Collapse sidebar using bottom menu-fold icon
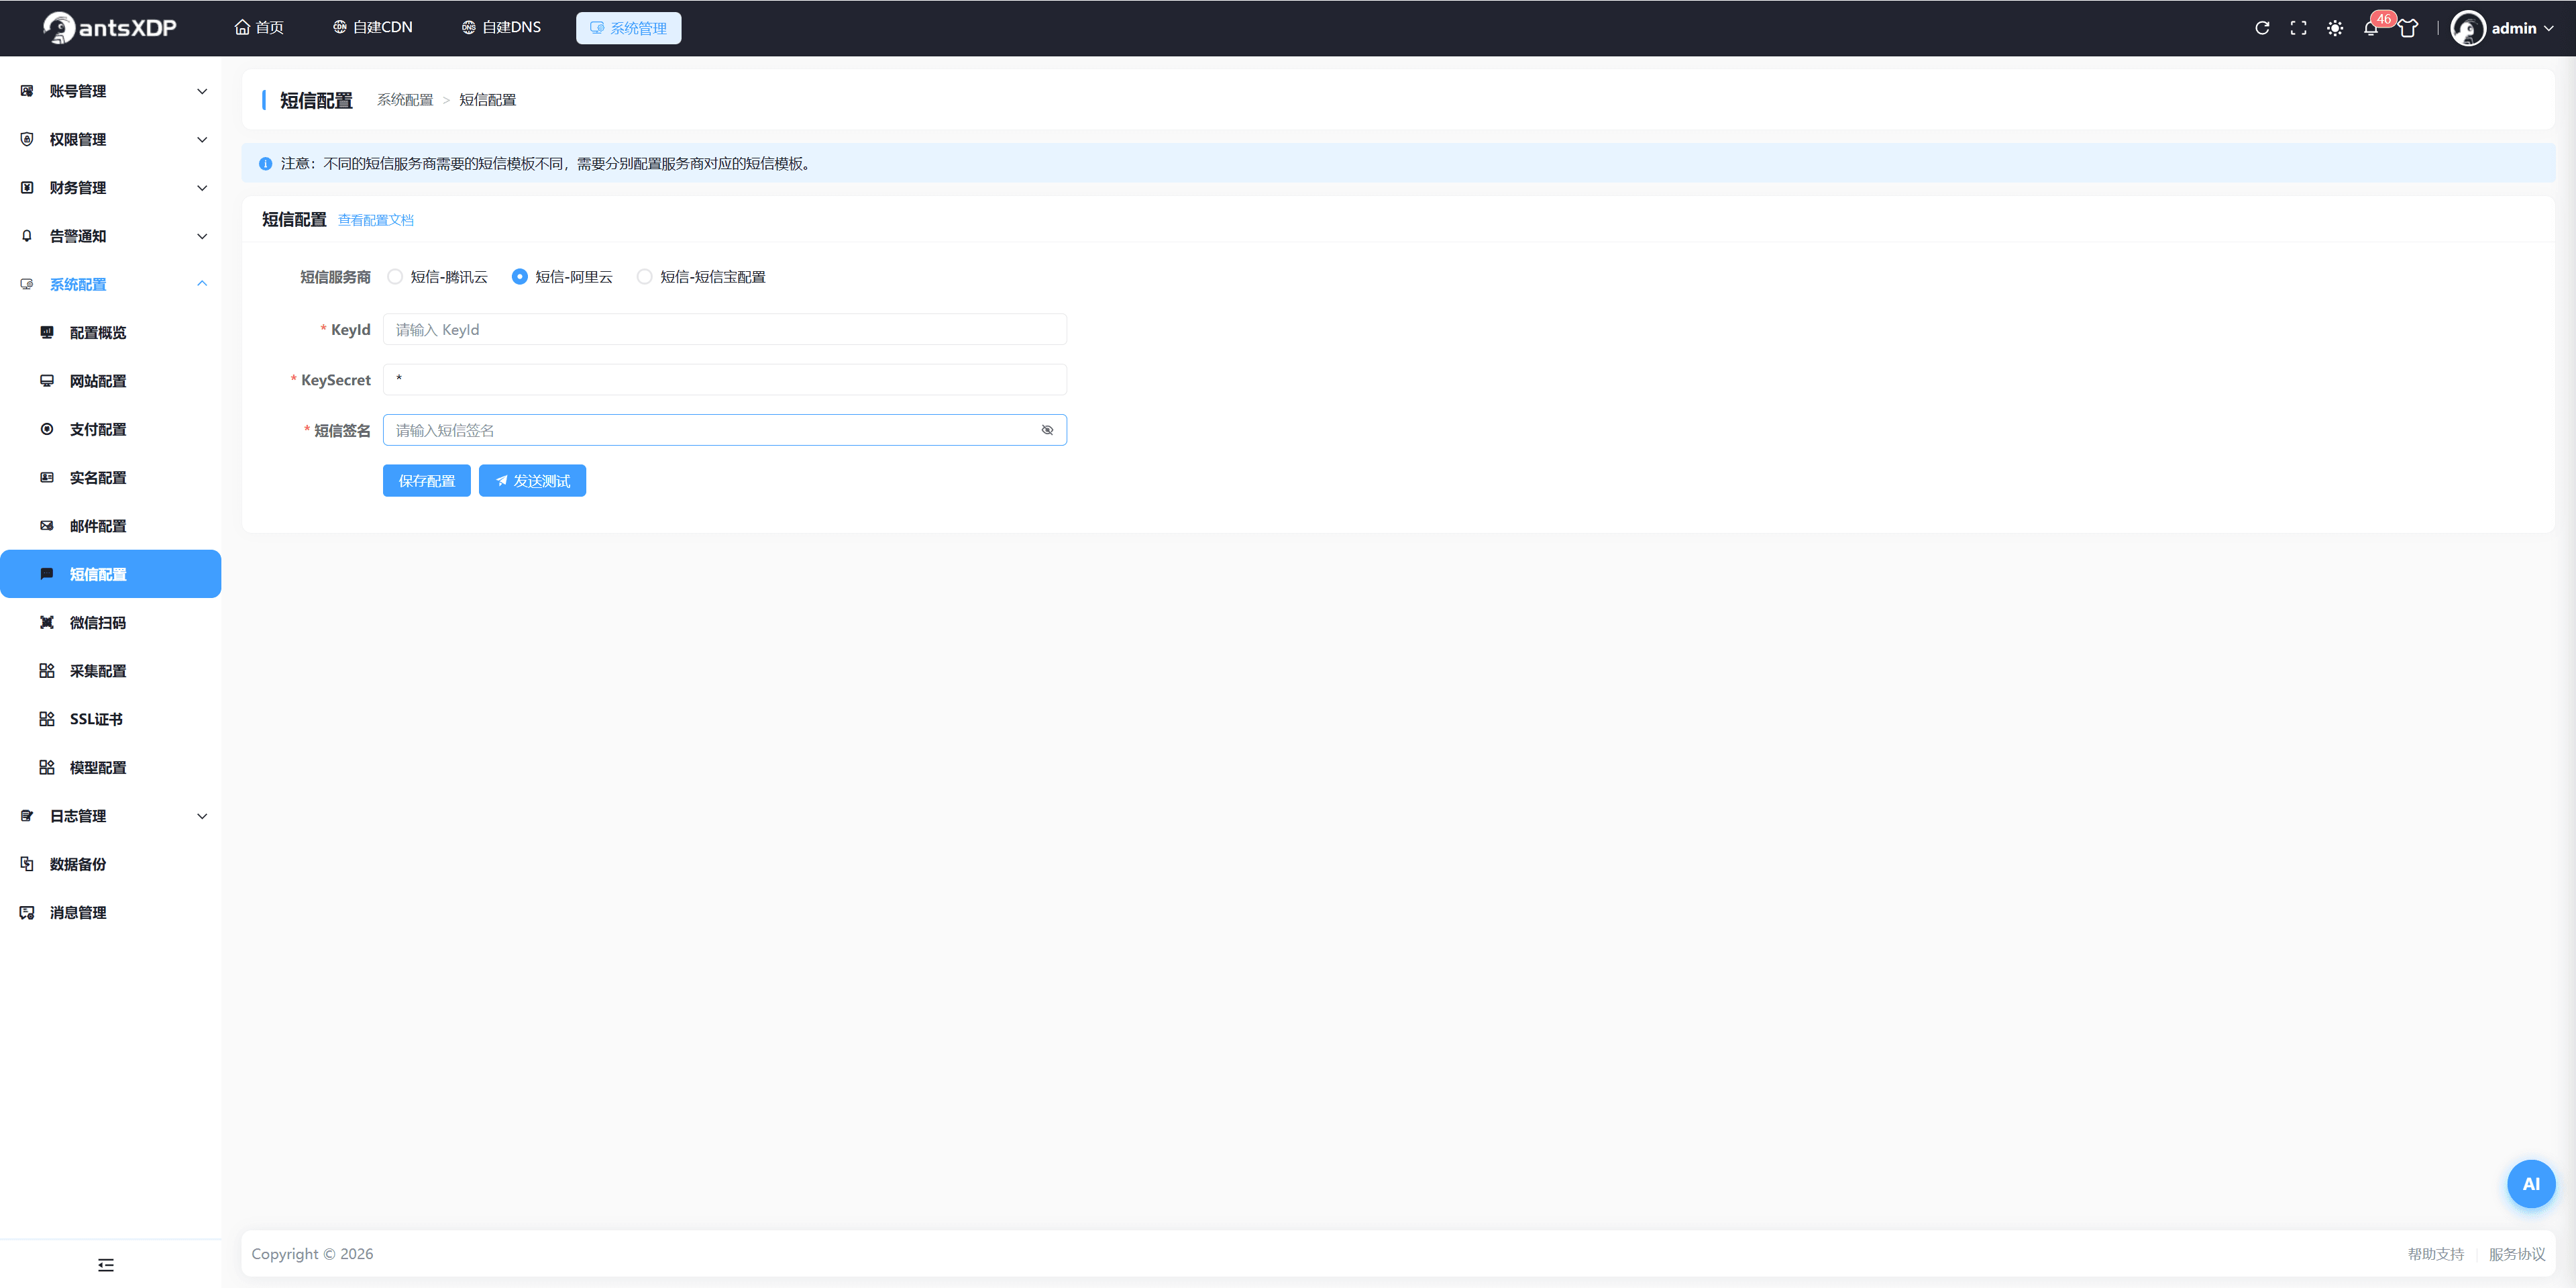 (x=106, y=1265)
